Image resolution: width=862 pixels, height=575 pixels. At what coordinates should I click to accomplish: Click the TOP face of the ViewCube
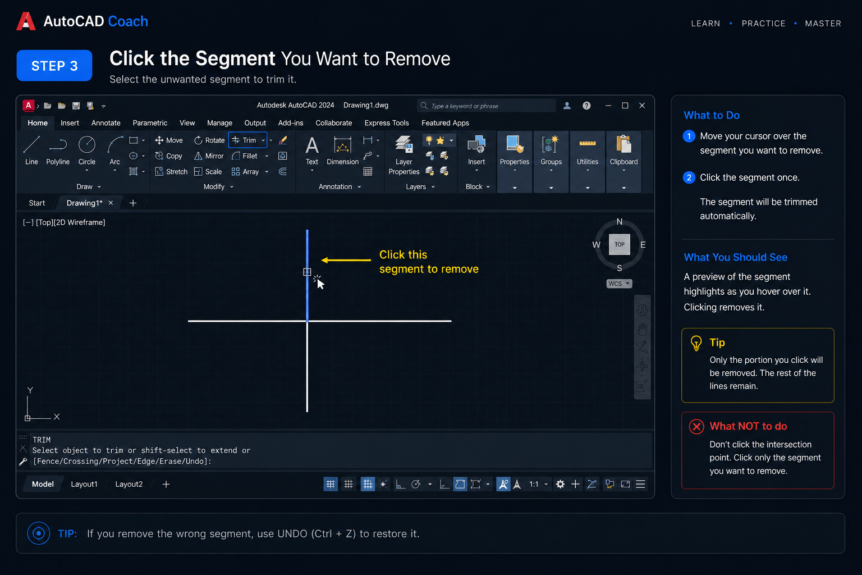pyautogui.click(x=620, y=244)
